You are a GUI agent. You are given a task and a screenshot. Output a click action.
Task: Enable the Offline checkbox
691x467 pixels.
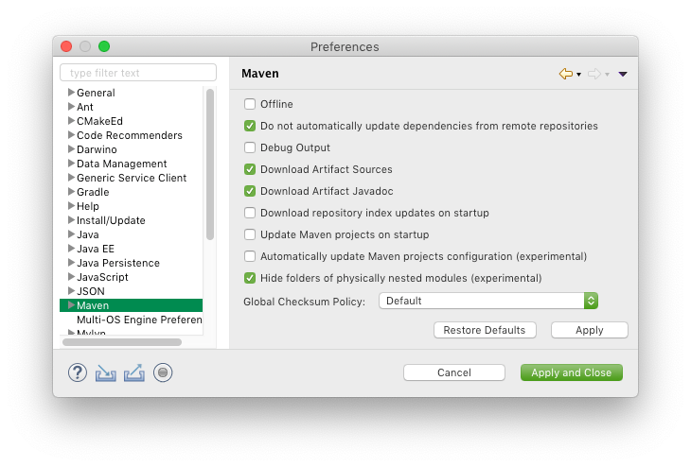250,104
